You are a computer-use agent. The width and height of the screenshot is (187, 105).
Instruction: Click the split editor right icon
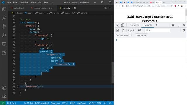pyautogui.click(x=106, y=8)
